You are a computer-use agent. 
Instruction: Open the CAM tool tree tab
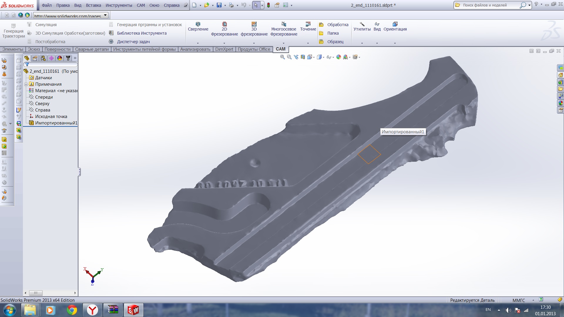tap(68, 58)
